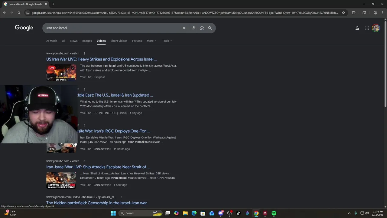This screenshot has width=387, height=218.
Task: Play the Hormuz Iran Intensifies Strike thumbnail
Action: pyautogui.click(x=61, y=180)
